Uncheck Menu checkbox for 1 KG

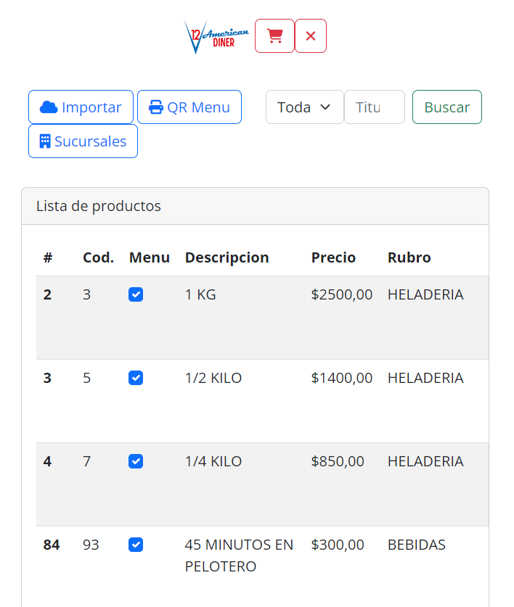click(x=136, y=294)
